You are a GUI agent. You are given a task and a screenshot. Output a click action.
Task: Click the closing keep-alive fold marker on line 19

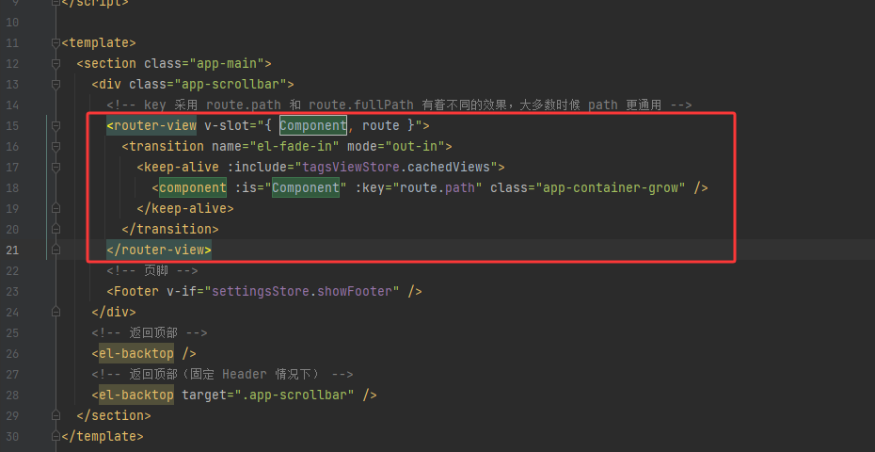pos(56,208)
